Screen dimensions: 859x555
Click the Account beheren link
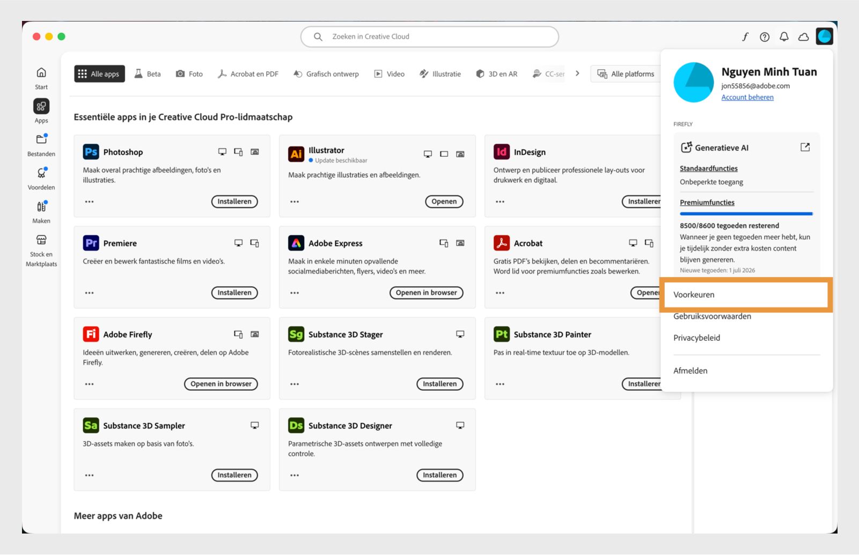[747, 97]
